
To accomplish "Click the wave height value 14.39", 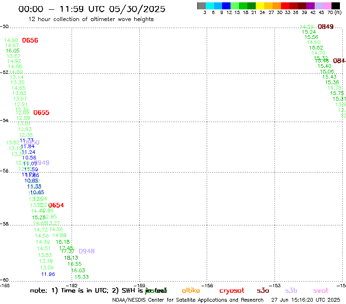I will [x=43, y=242].
